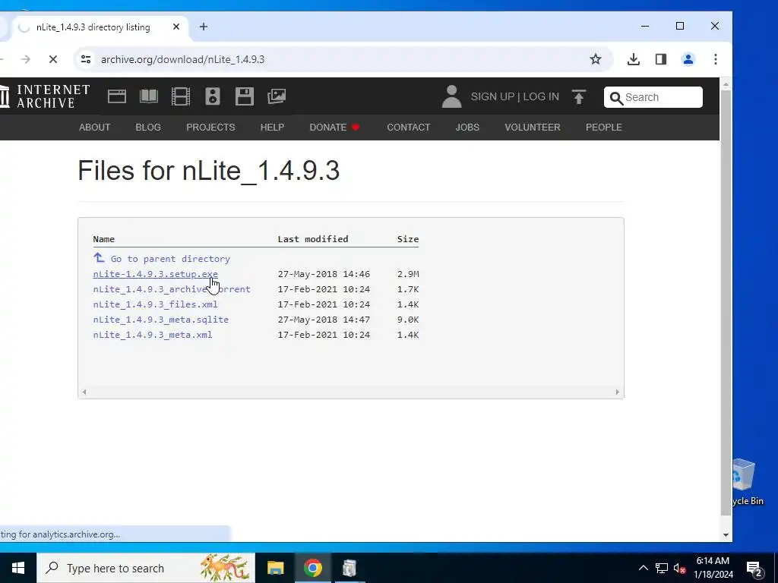Click the file list right scroll arrow
778x583 pixels.
click(x=617, y=392)
